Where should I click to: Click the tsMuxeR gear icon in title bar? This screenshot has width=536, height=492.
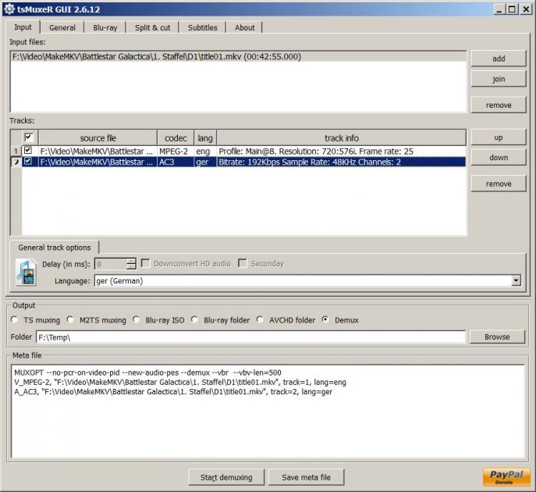pos(9,9)
